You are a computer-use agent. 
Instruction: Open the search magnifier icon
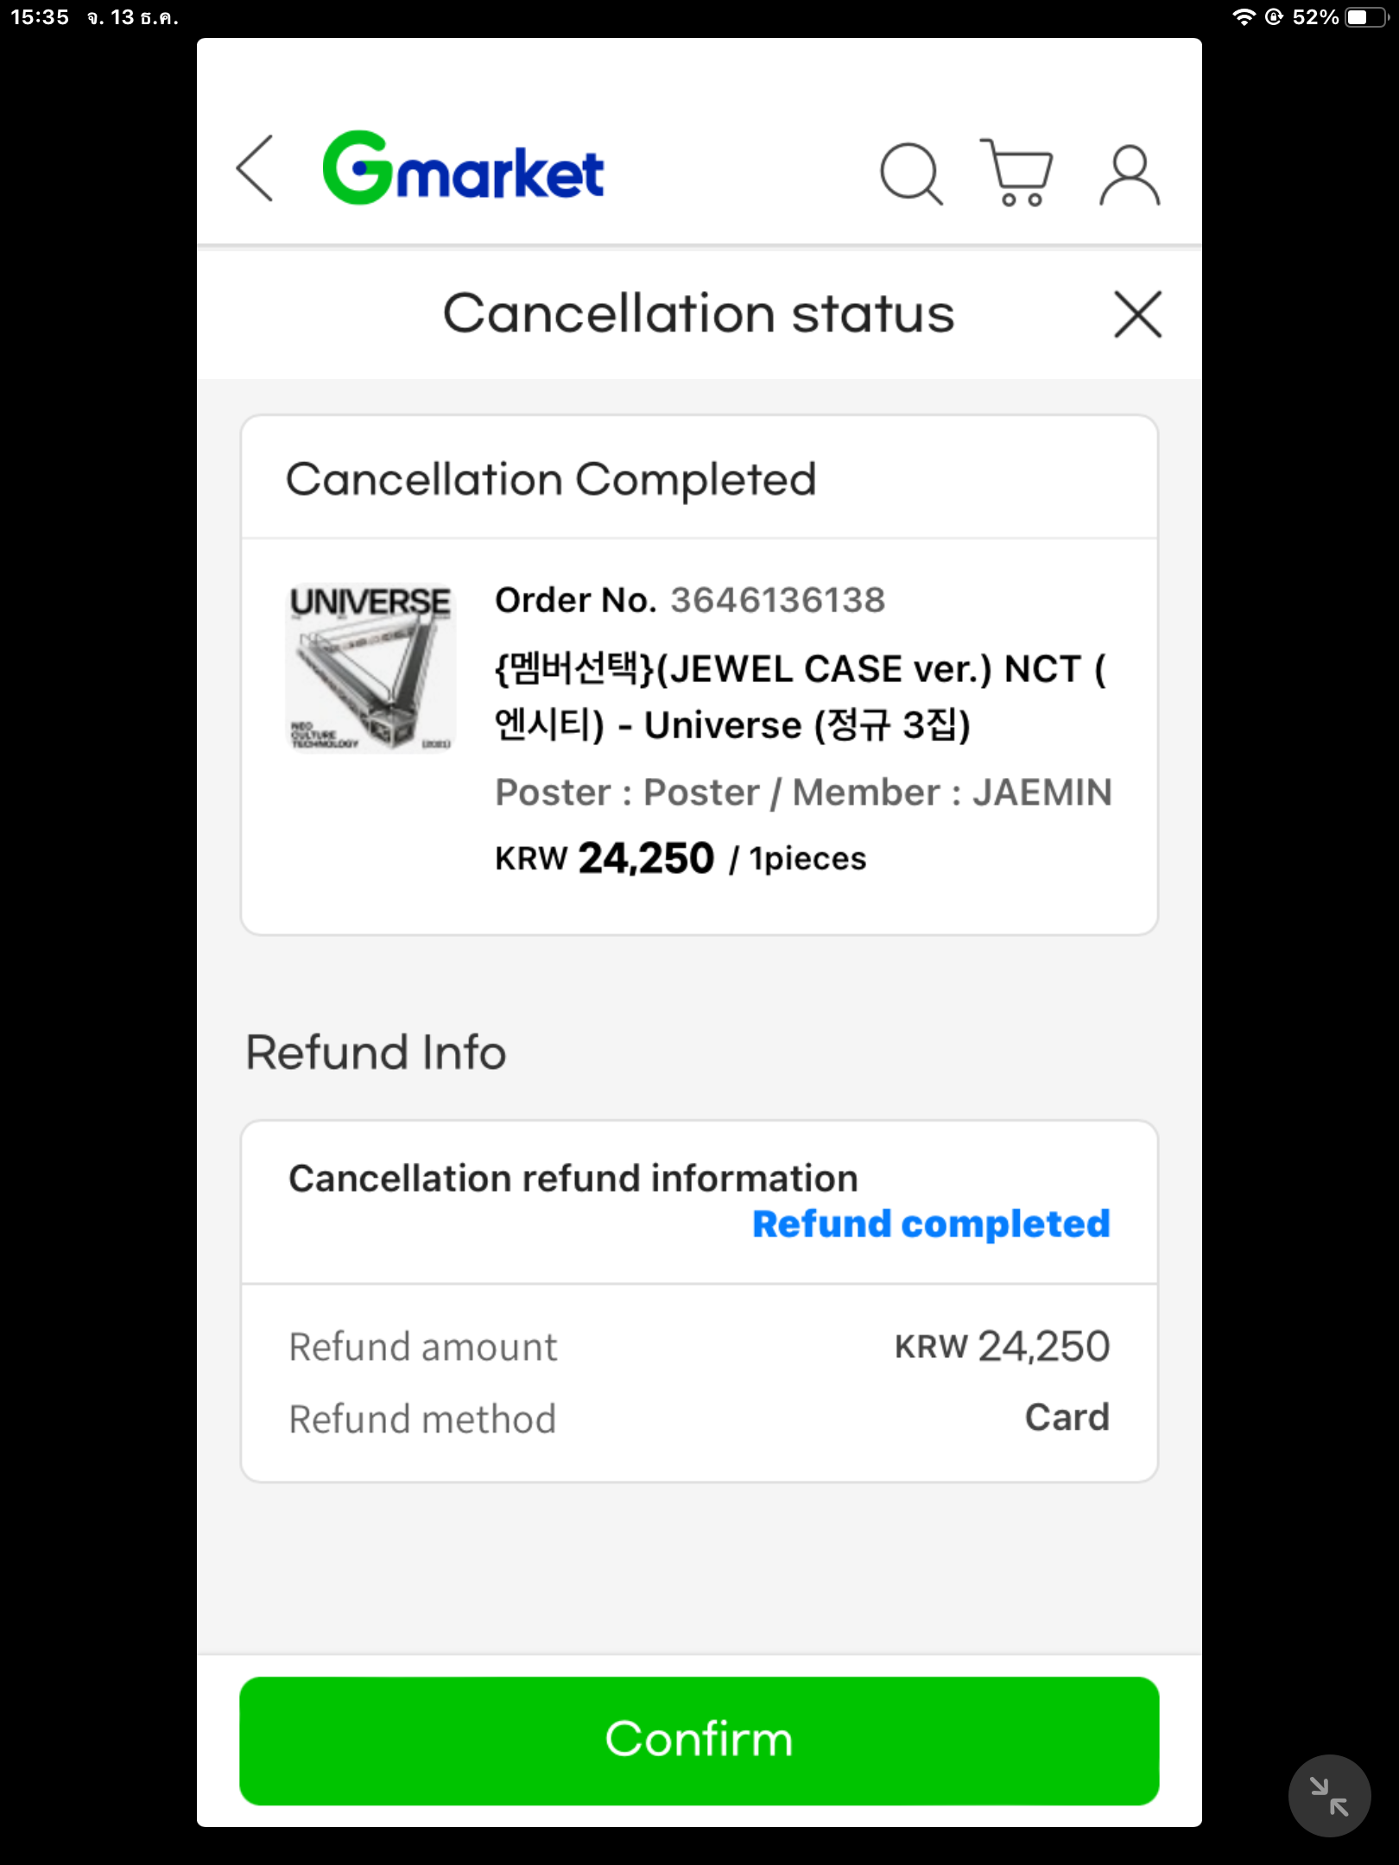(x=911, y=174)
